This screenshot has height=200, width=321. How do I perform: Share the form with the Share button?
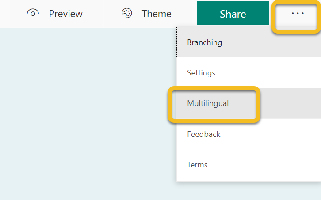pyautogui.click(x=233, y=14)
